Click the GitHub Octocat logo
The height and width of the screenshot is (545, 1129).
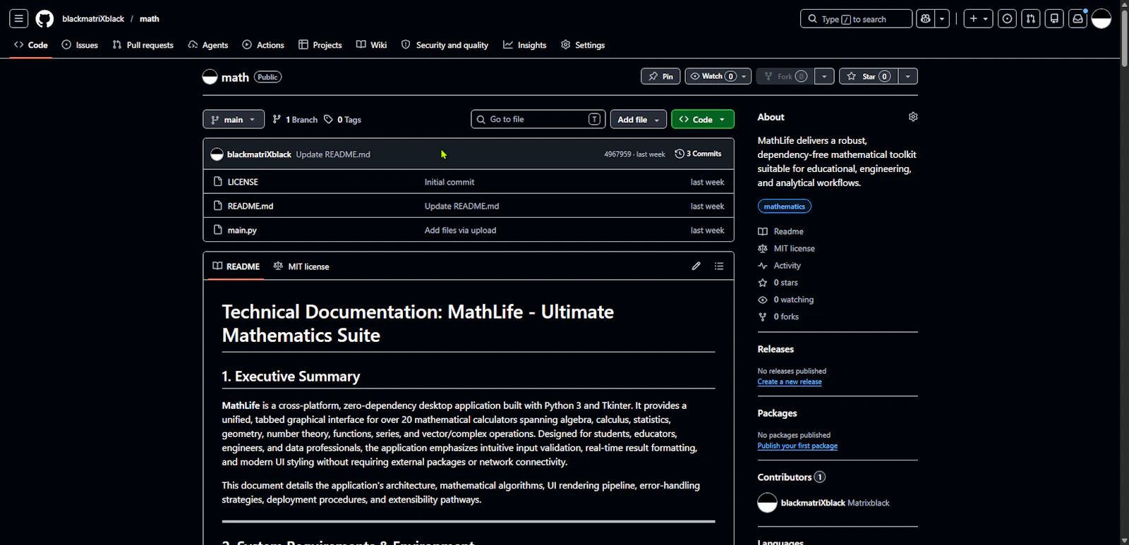point(44,19)
